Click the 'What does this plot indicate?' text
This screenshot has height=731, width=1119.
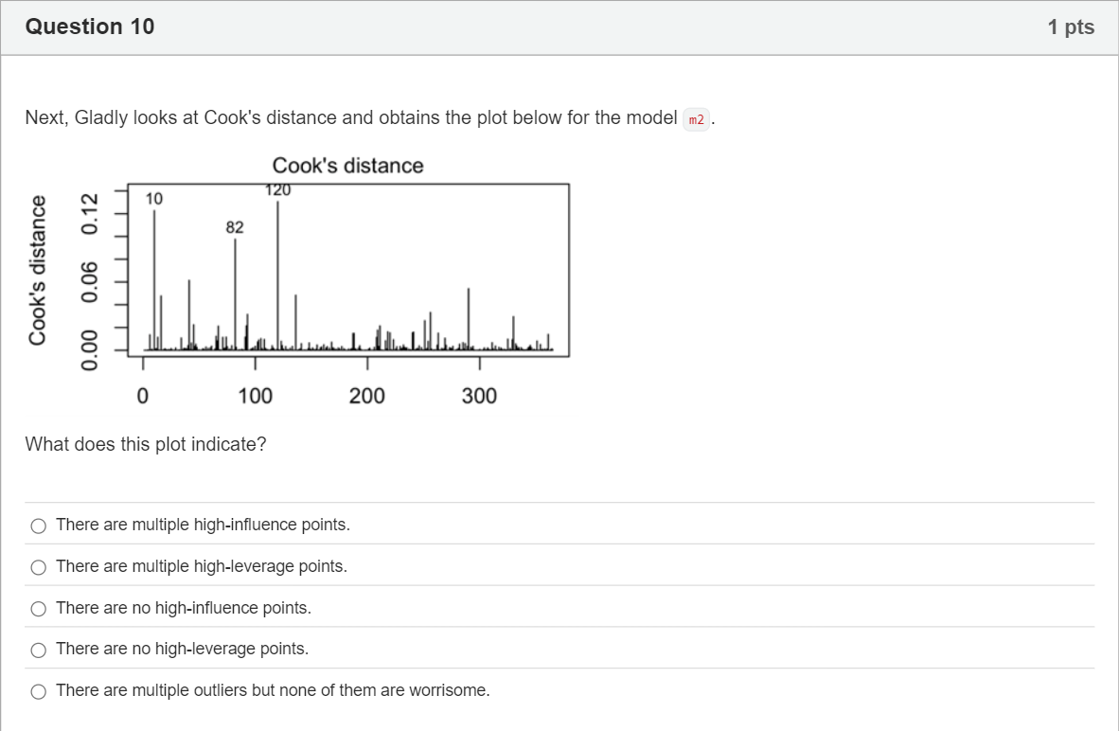coord(146,444)
